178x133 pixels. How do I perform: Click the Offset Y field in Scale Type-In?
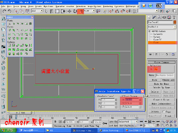point(132,103)
